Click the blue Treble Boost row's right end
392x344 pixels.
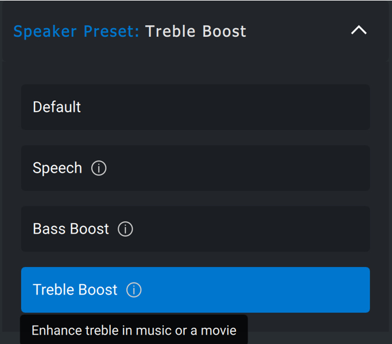point(344,290)
